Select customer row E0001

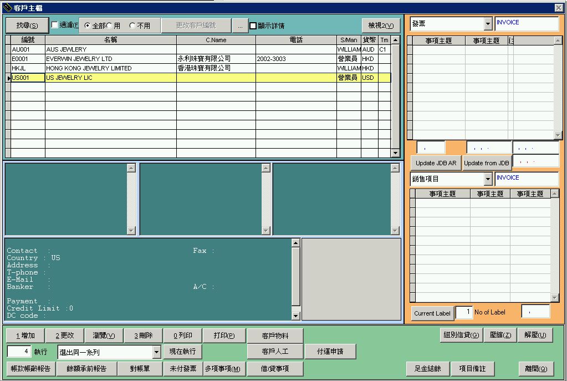201,59
